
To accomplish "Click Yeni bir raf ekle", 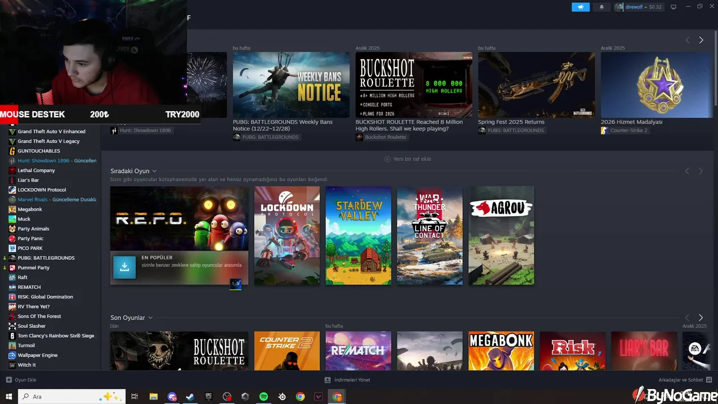I will click(x=408, y=159).
